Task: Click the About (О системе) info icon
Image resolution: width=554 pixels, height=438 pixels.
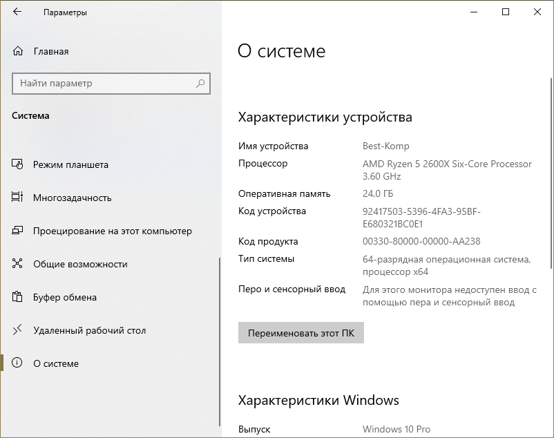Action: point(18,364)
